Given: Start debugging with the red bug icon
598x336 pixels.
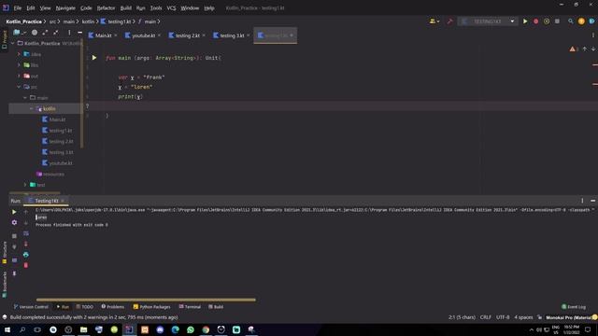Looking at the screenshot, I should point(535,21).
